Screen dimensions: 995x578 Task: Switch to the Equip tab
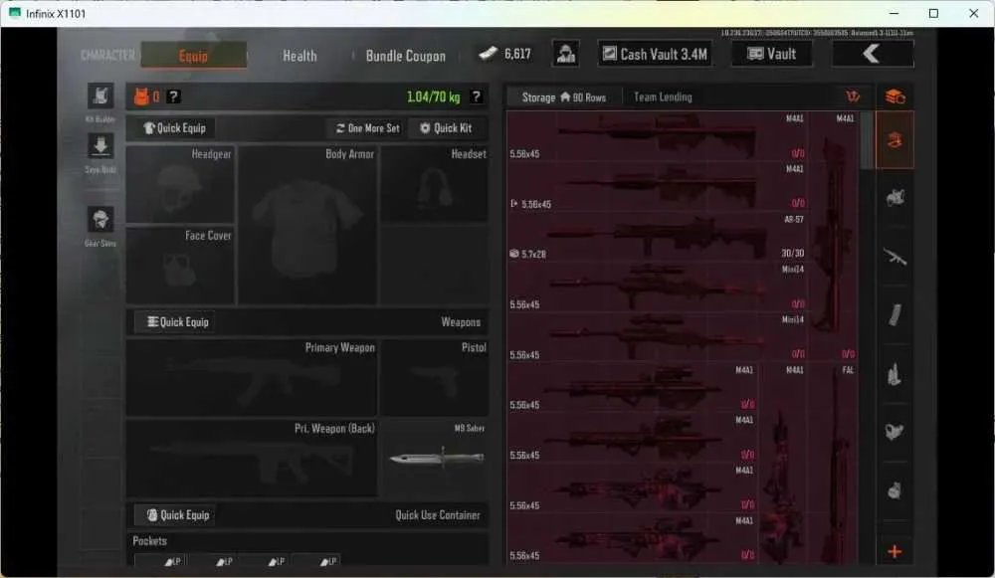[194, 55]
